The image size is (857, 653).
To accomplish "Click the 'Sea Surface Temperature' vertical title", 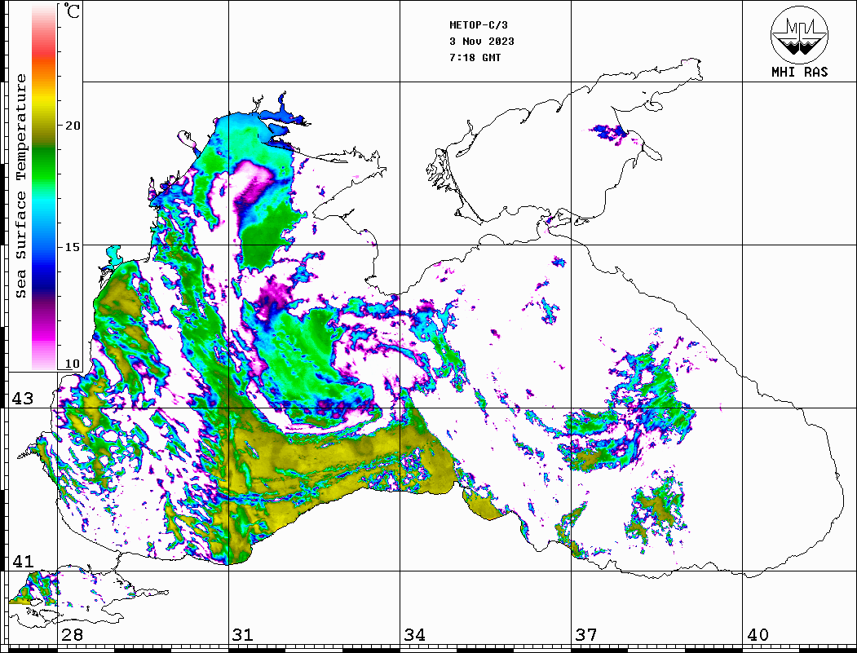I will (20, 186).
